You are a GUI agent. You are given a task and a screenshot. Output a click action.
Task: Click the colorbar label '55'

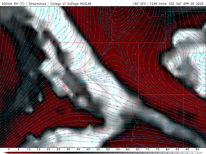point(118,149)
